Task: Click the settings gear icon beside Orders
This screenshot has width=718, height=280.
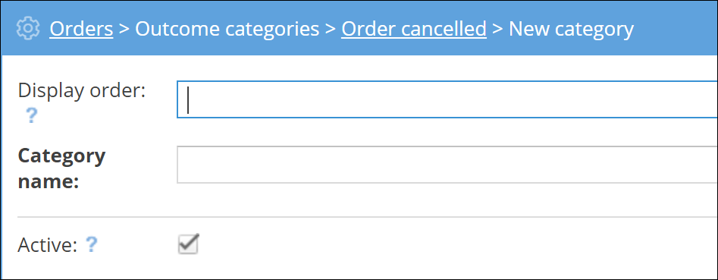Action: (x=28, y=28)
